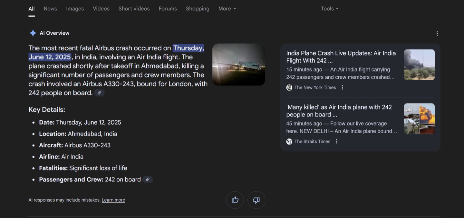Open the Straits Times result options dots
The height and width of the screenshot is (218, 464).
pyautogui.click(x=337, y=141)
